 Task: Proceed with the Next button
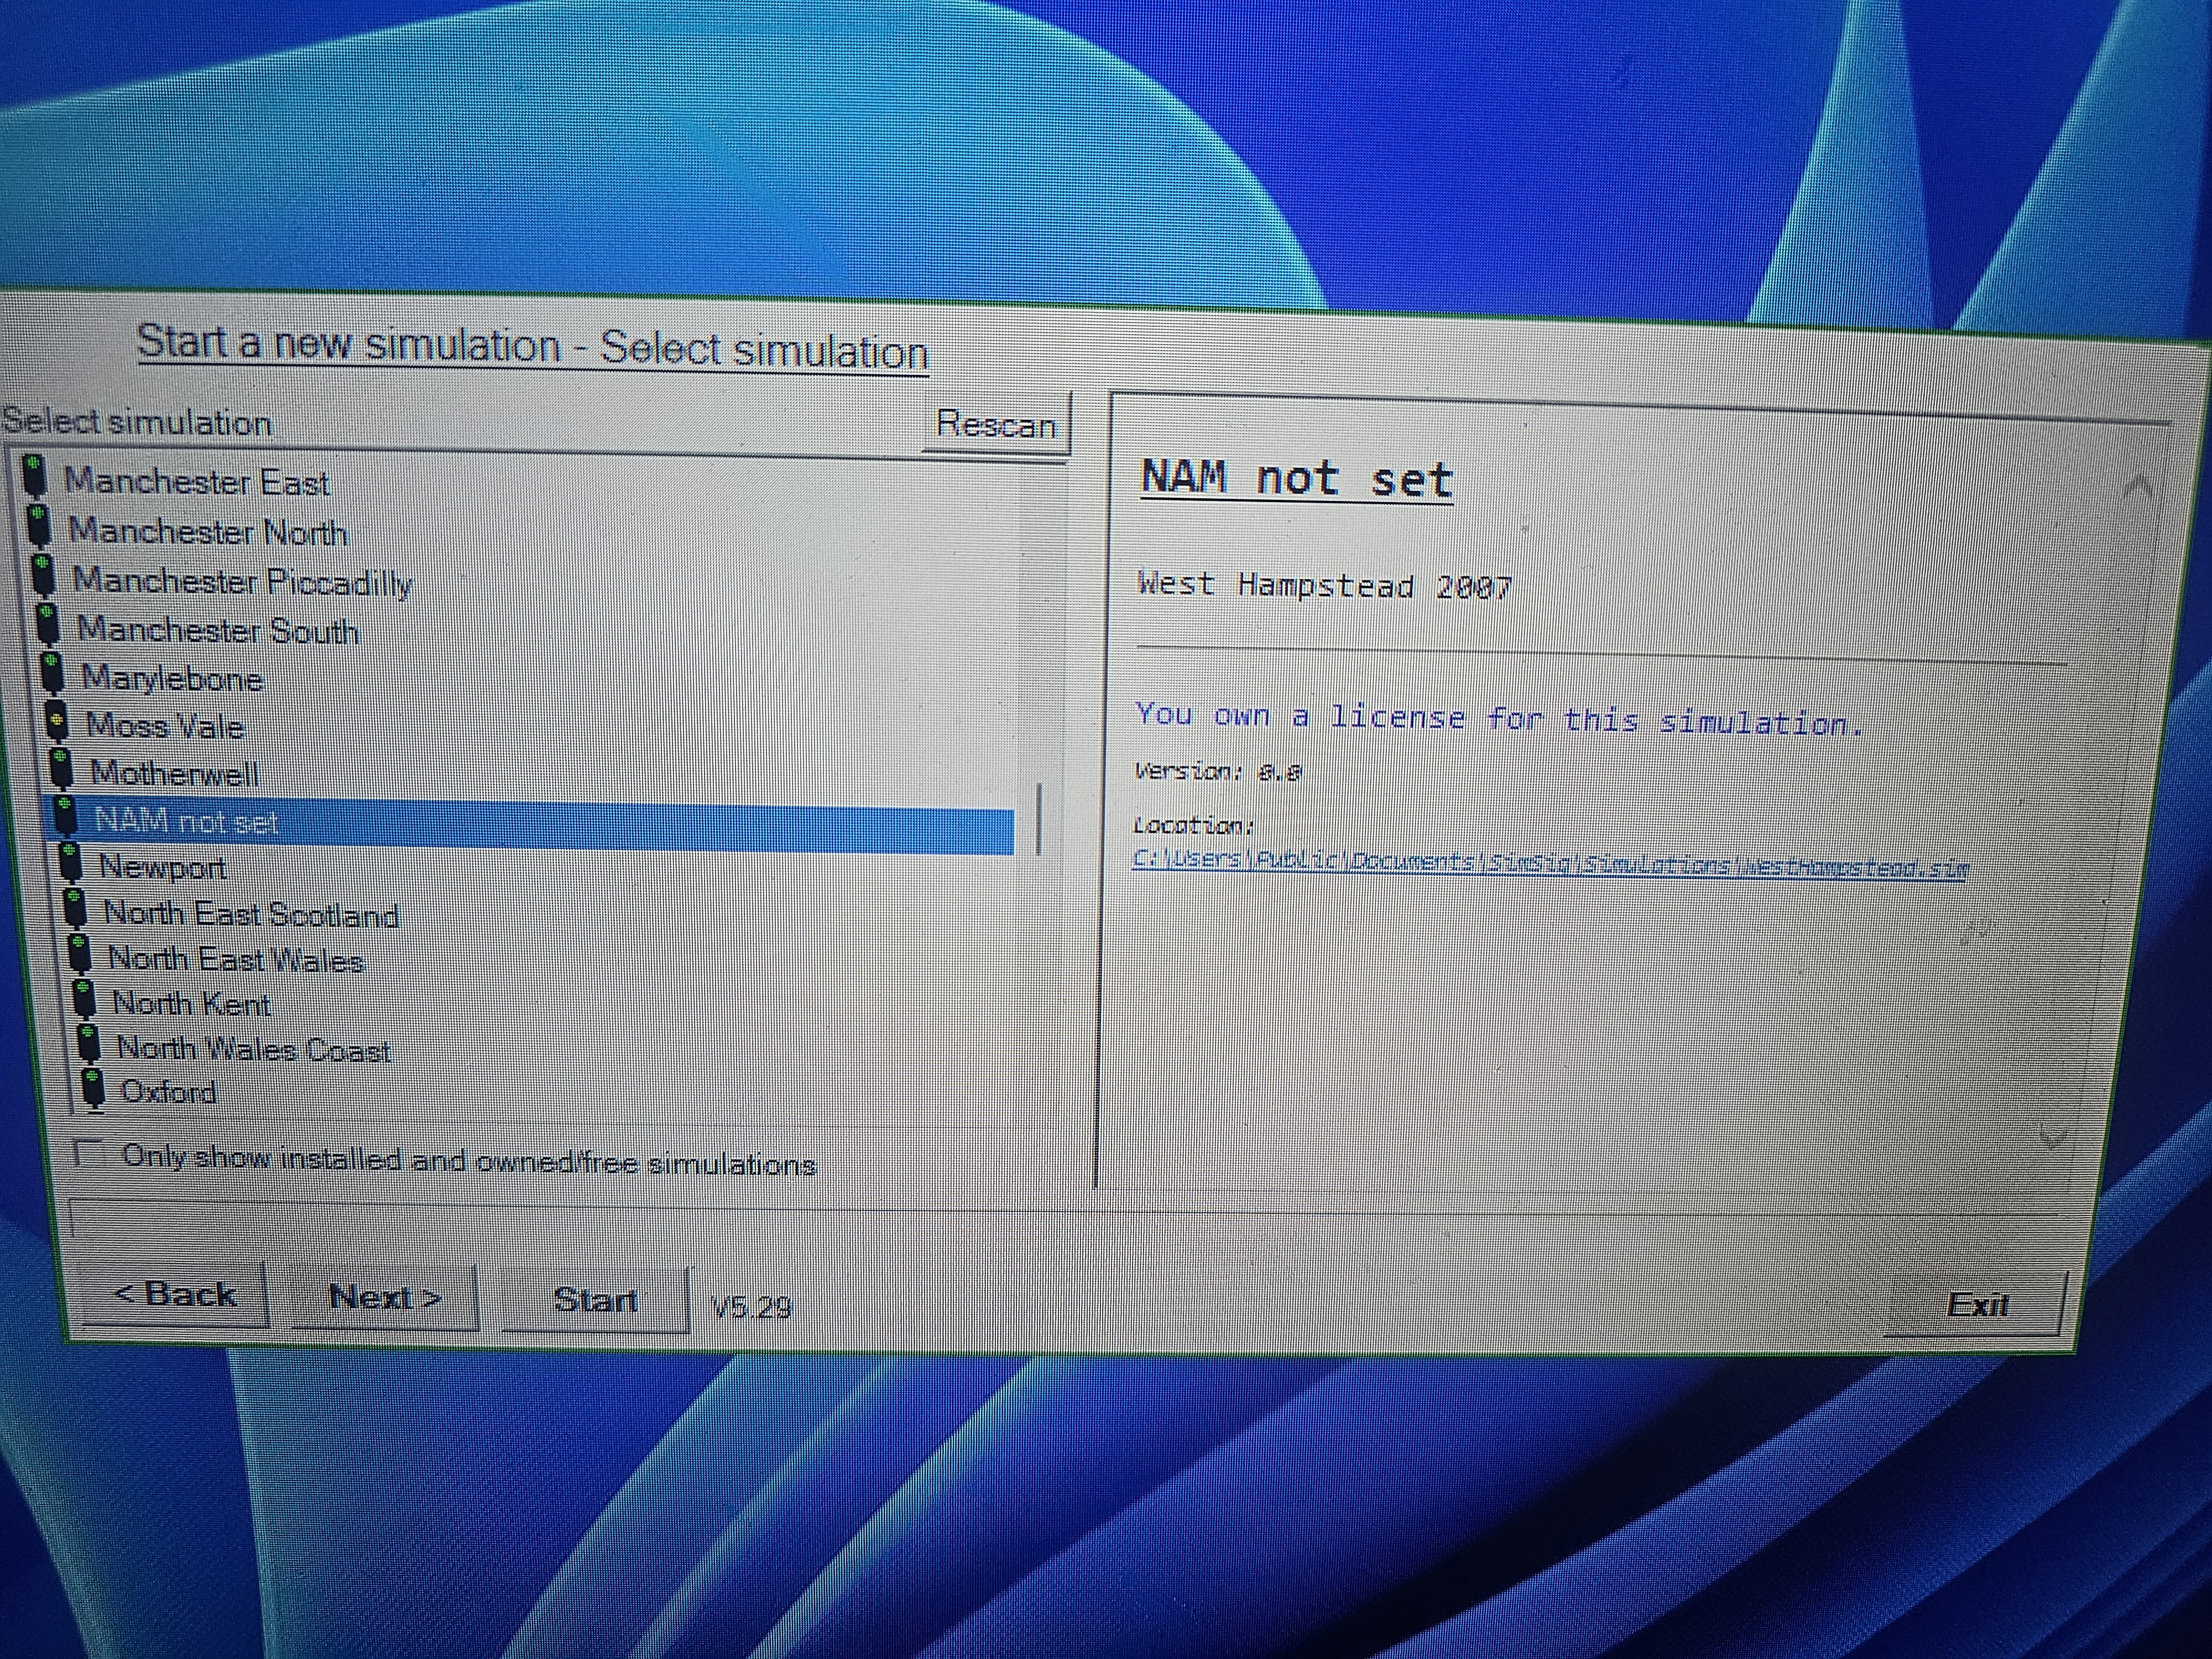pyautogui.click(x=385, y=1297)
